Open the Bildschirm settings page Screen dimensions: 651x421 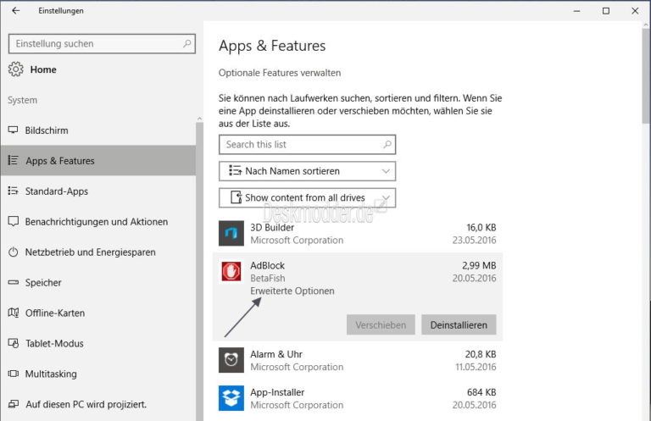pos(98,130)
